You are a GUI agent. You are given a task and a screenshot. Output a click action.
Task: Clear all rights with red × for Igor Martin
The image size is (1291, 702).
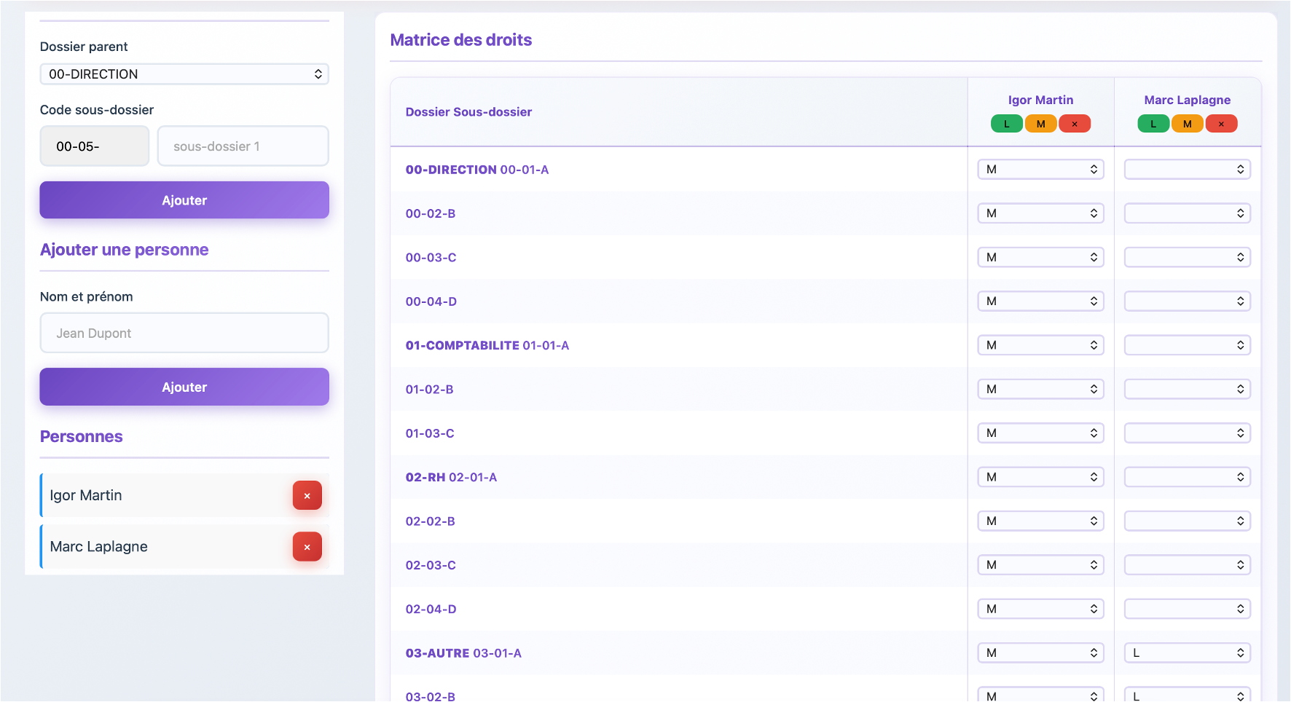pyautogui.click(x=1074, y=124)
